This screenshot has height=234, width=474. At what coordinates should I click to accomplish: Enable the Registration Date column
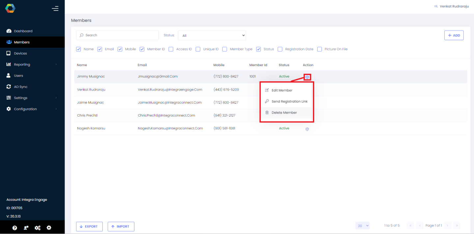coord(280,49)
